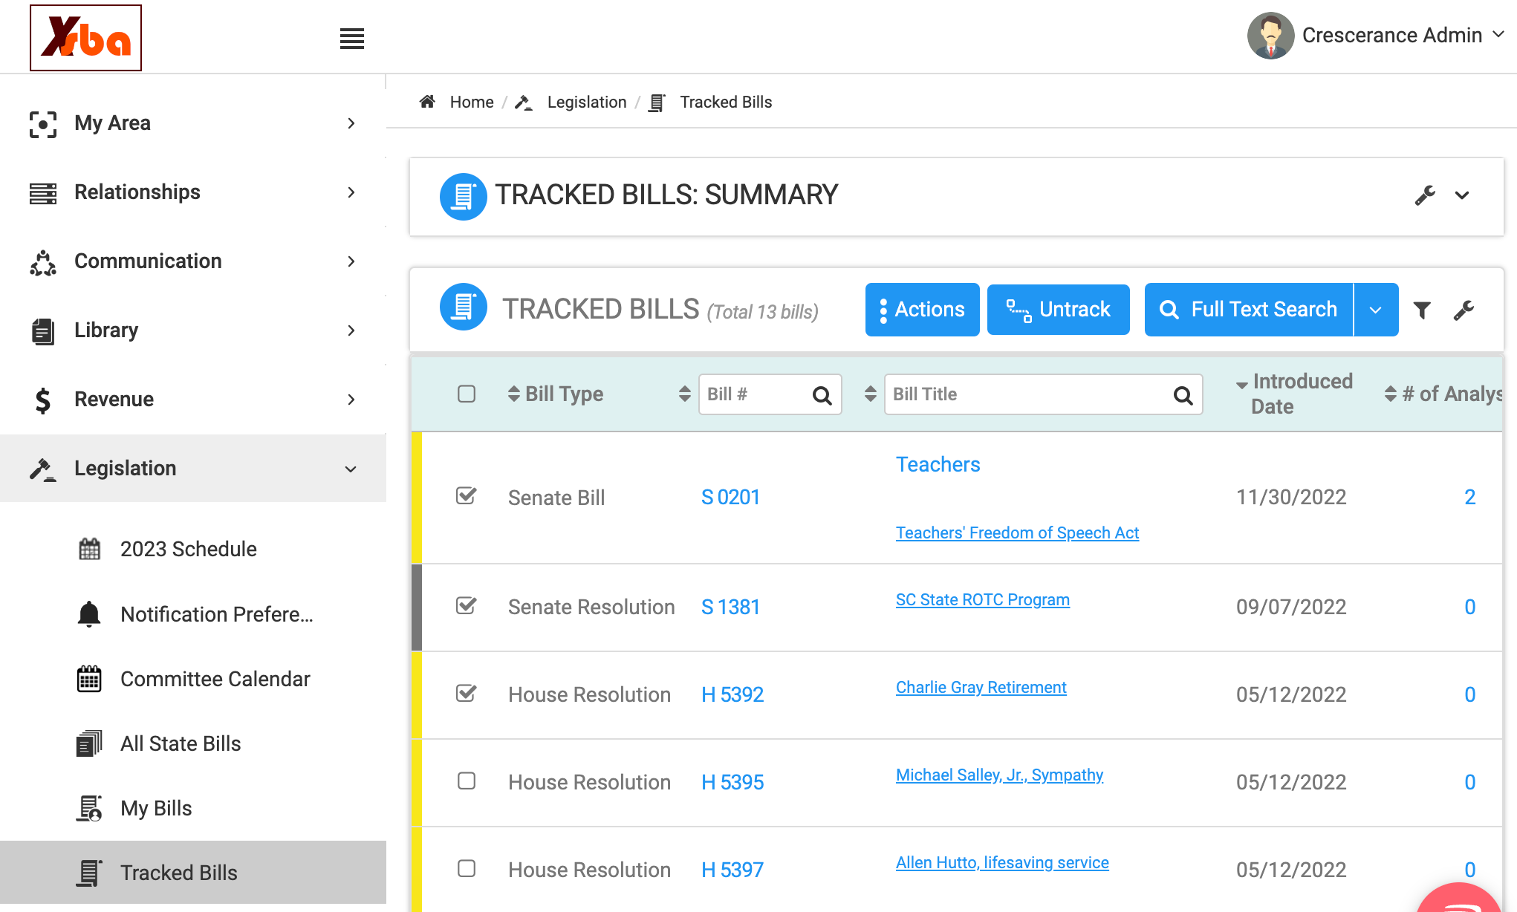Check the H 5397 row checkbox
Image resolution: width=1517 pixels, height=912 pixels.
[467, 869]
